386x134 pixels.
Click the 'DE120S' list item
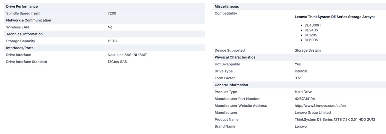311,35
